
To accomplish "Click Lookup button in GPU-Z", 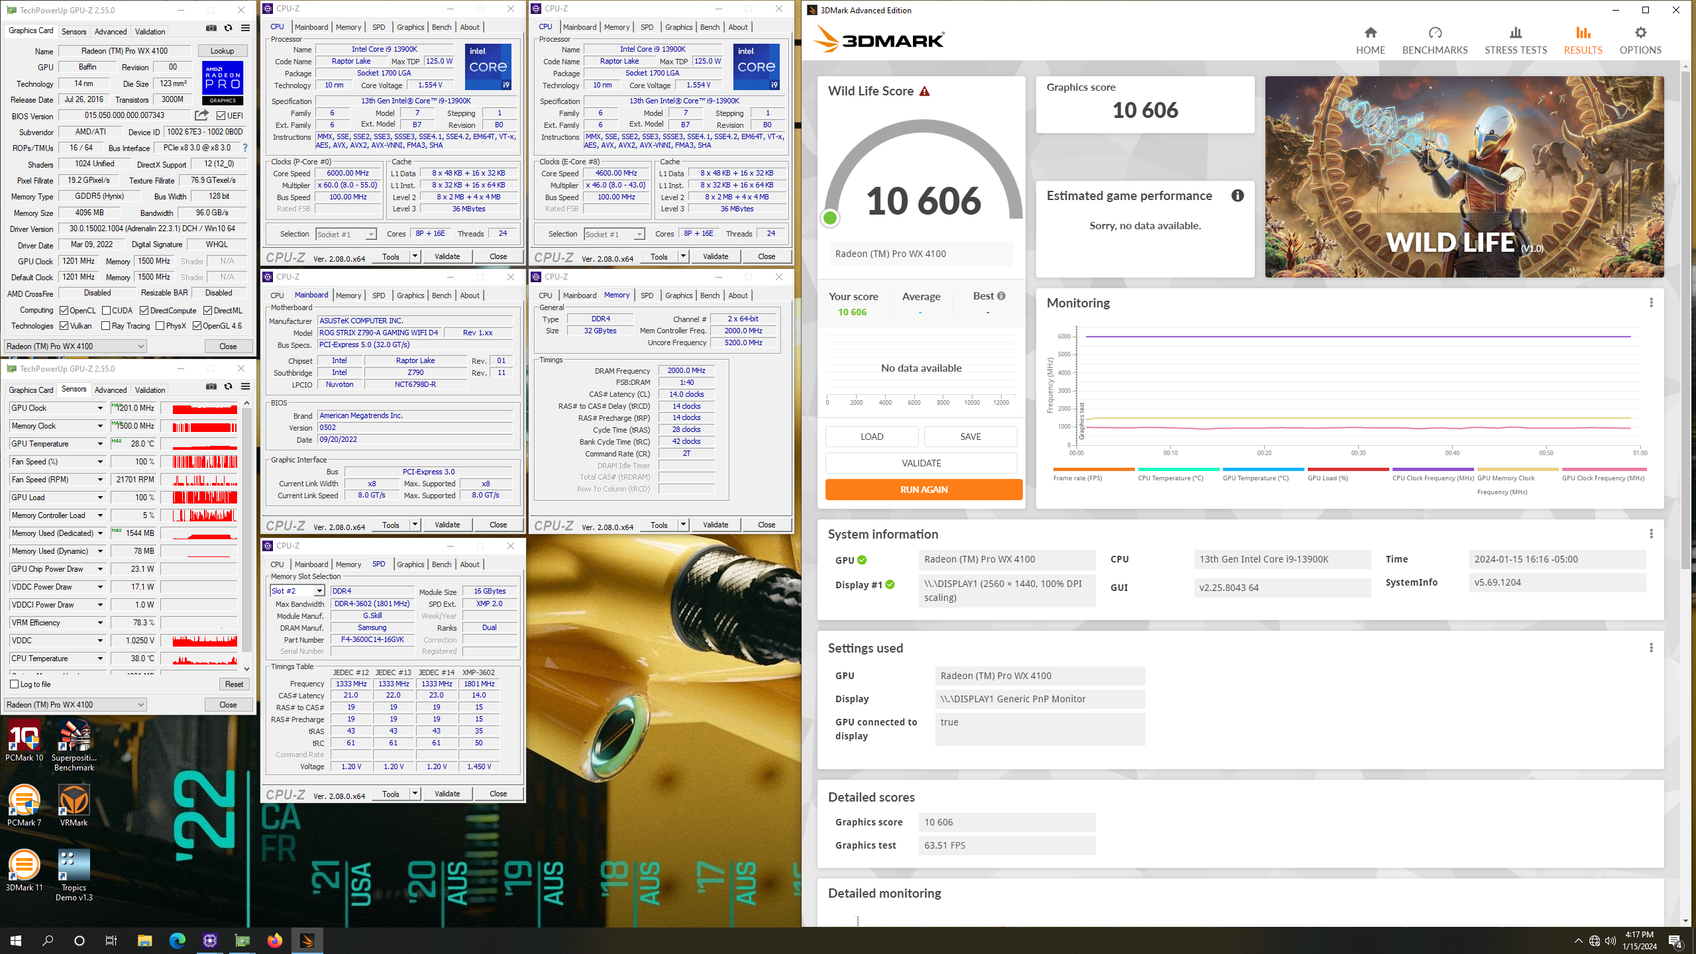I will pyautogui.click(x=223, y=51).
